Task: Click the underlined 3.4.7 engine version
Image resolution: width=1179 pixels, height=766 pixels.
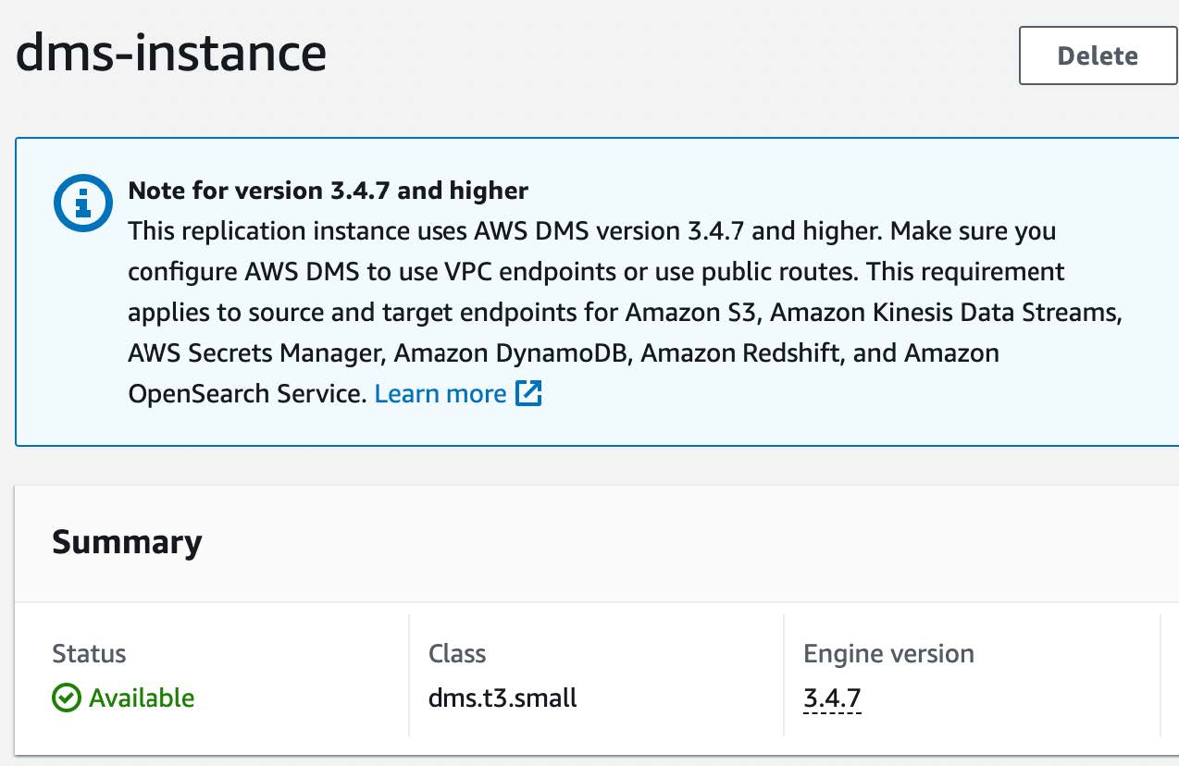Action: point(831,698)
